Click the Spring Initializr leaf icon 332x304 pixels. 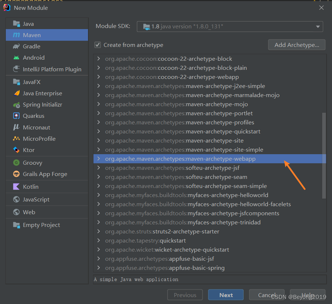point(16,105)
